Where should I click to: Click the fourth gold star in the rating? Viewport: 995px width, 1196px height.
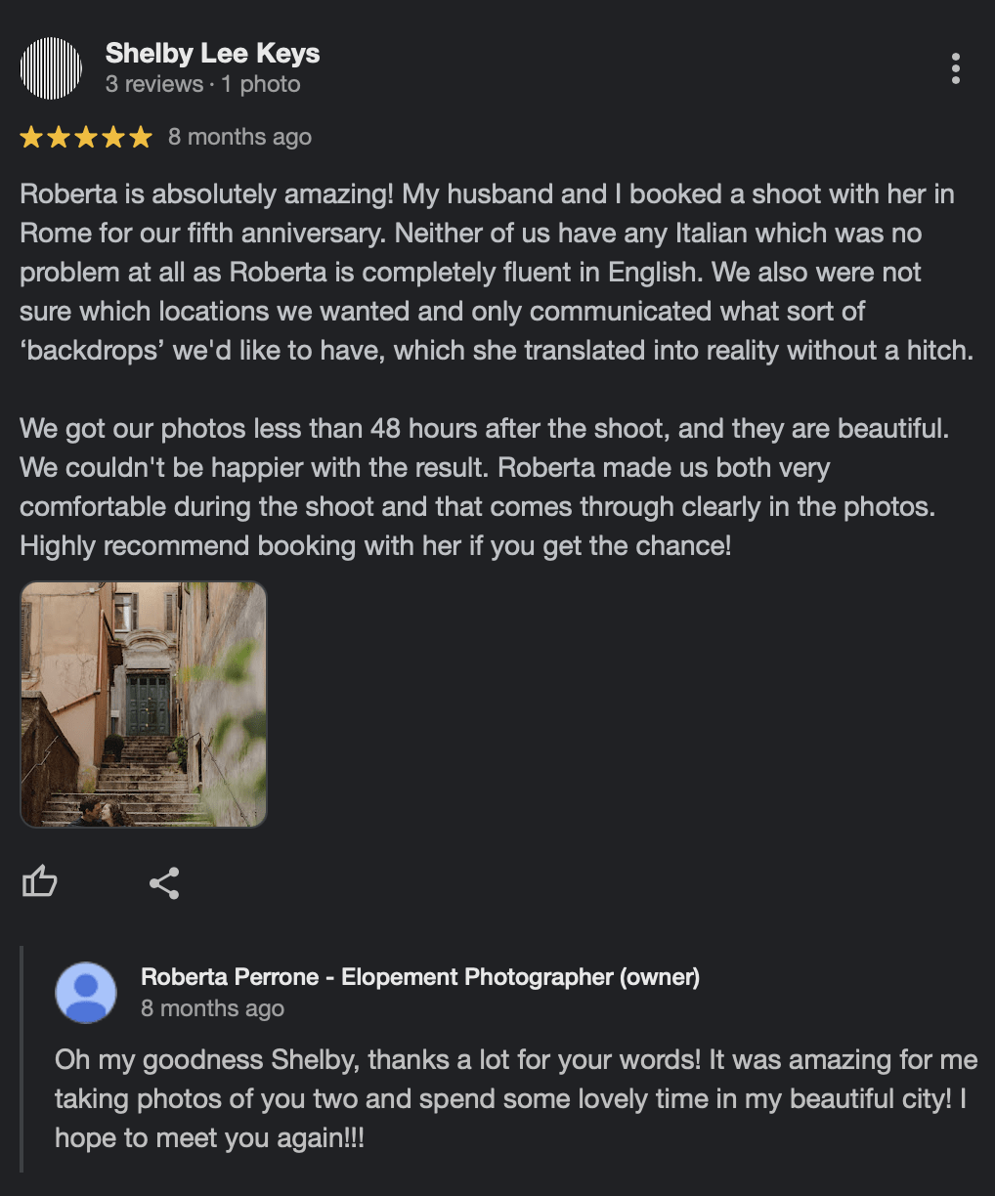(x=113, y=138)
